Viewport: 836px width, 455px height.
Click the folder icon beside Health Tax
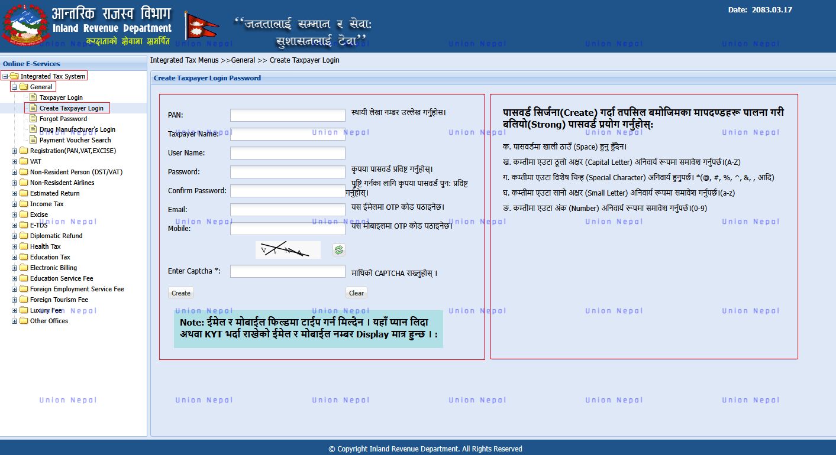pos(24,246)
